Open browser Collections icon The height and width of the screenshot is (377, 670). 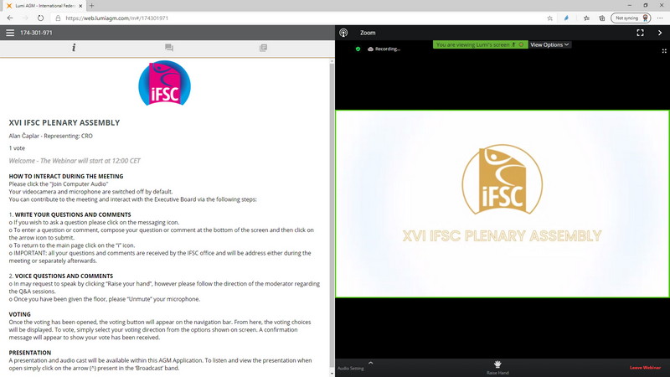coord(601,18)
